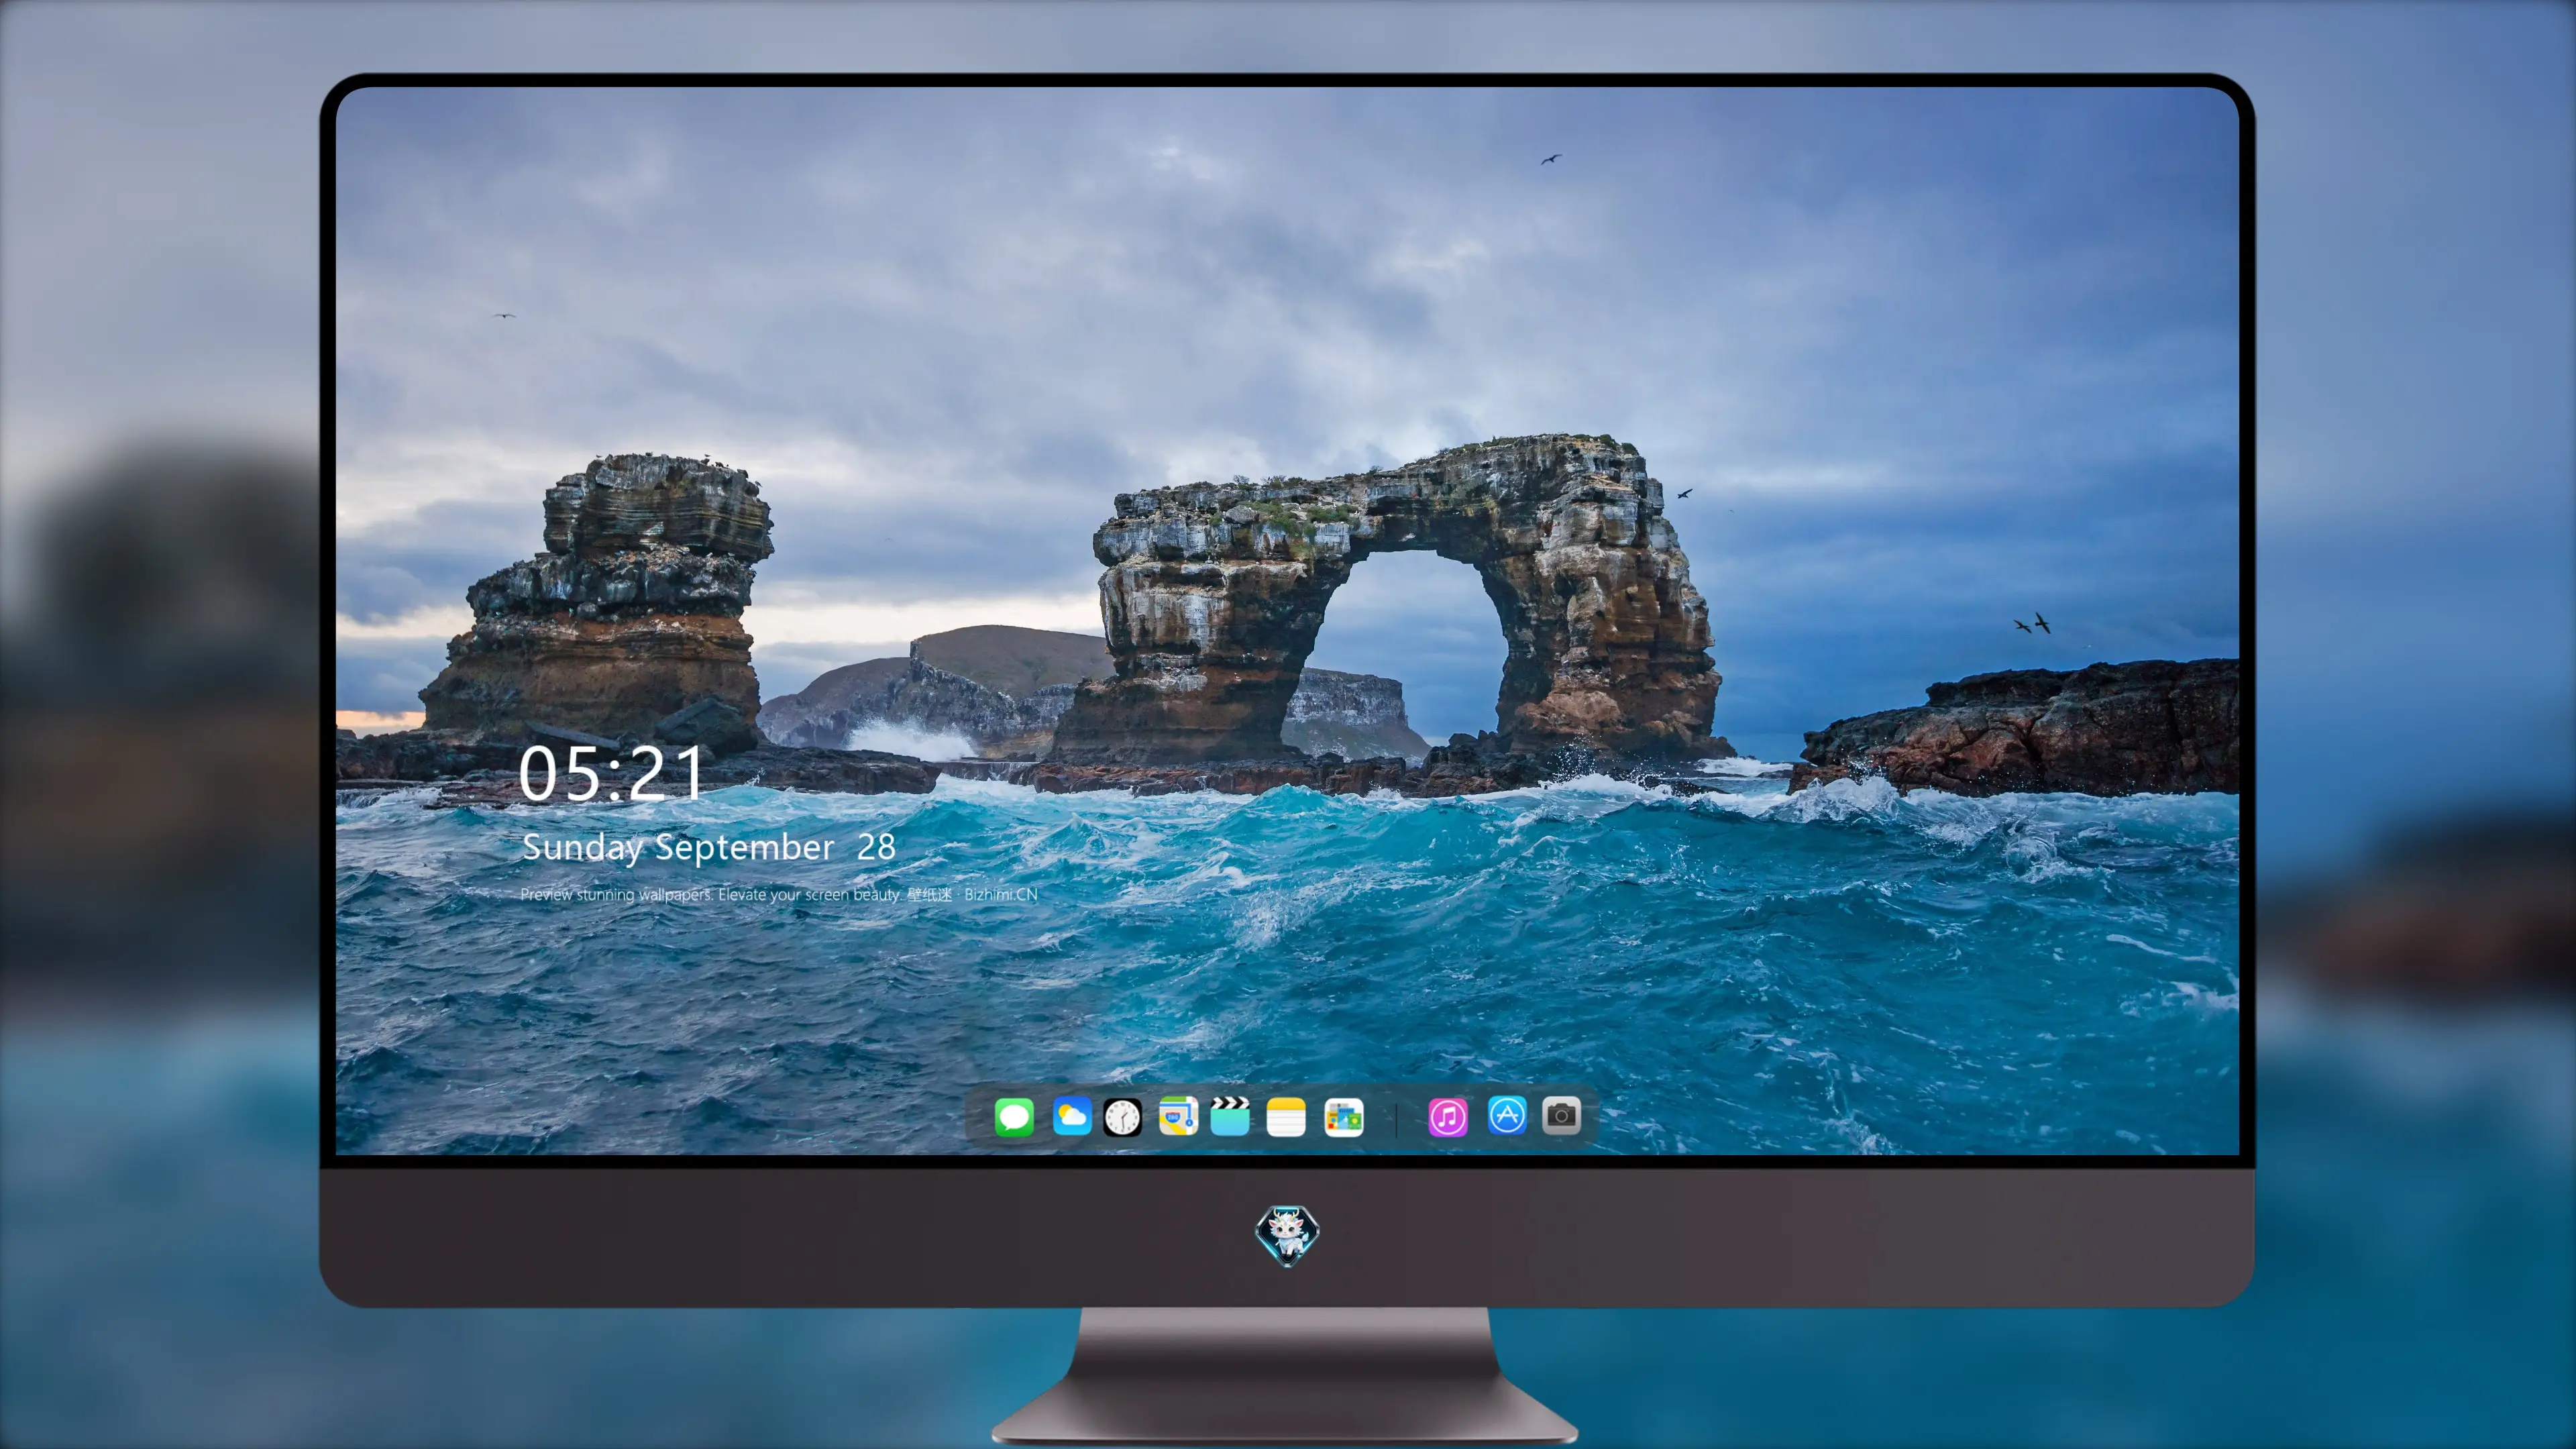
Task: Launch the Maps app from the dock
Action: tap(1178, 1116)
